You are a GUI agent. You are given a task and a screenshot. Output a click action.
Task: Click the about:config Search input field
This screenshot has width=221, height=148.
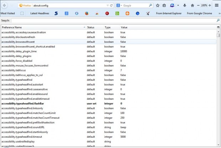114,20
